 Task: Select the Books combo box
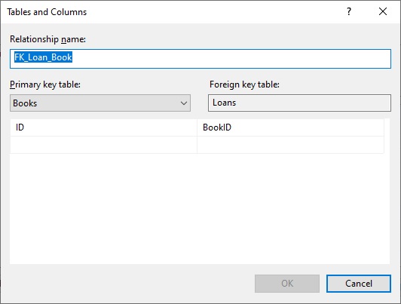[x=100, y=103]
